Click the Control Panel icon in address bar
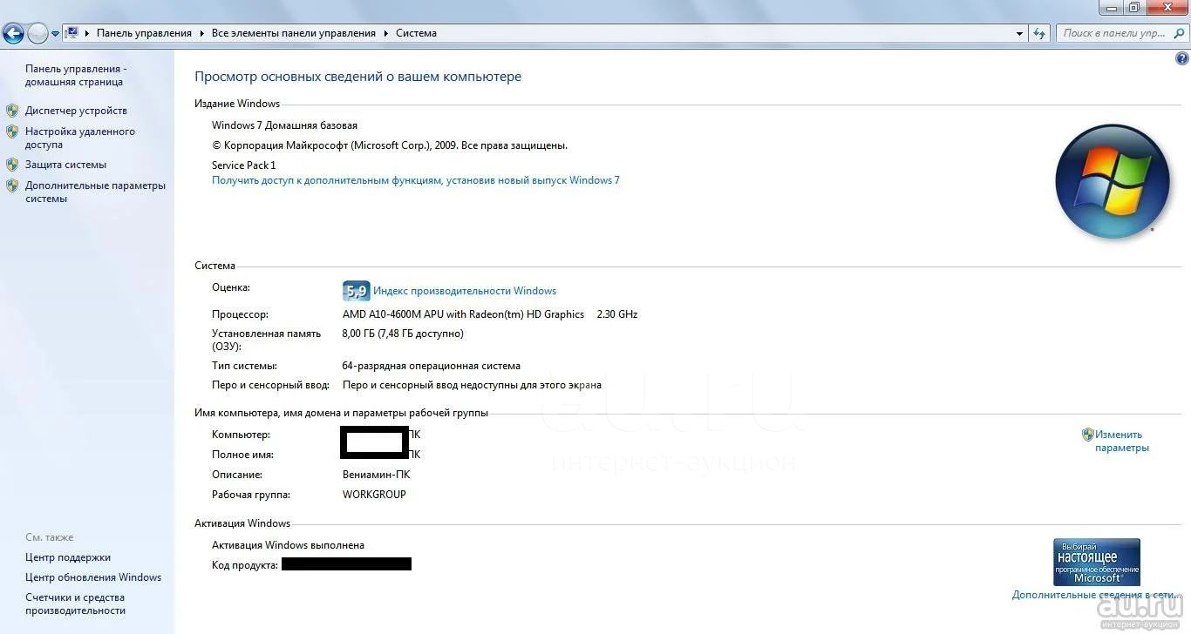This screenshot has height=634, width=1191. tap(73, 33)
